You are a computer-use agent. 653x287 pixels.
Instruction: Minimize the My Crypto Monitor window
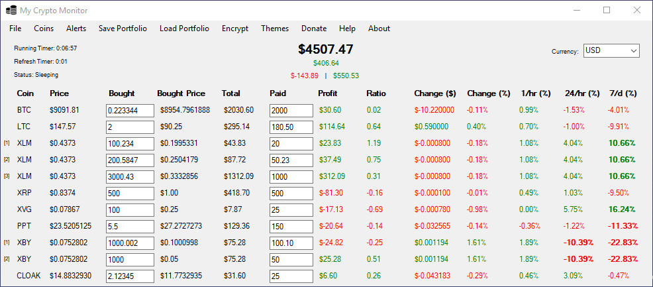tap(576, 11)
